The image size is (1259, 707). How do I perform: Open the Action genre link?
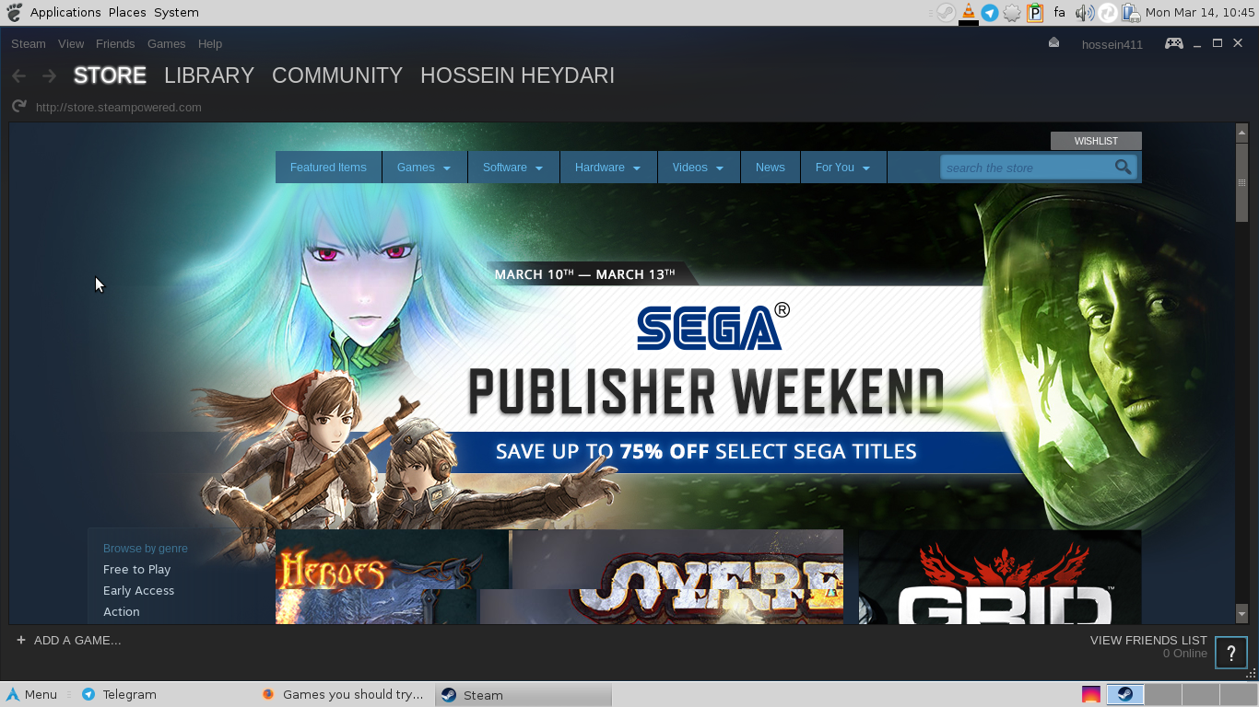tap(122, 611)
